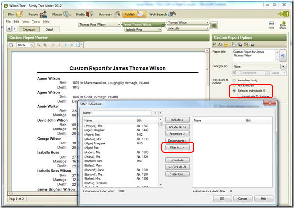
Task: Click the page layout view icon in preview toolbar
Action: pyautogui.click(x=80, y=45)
